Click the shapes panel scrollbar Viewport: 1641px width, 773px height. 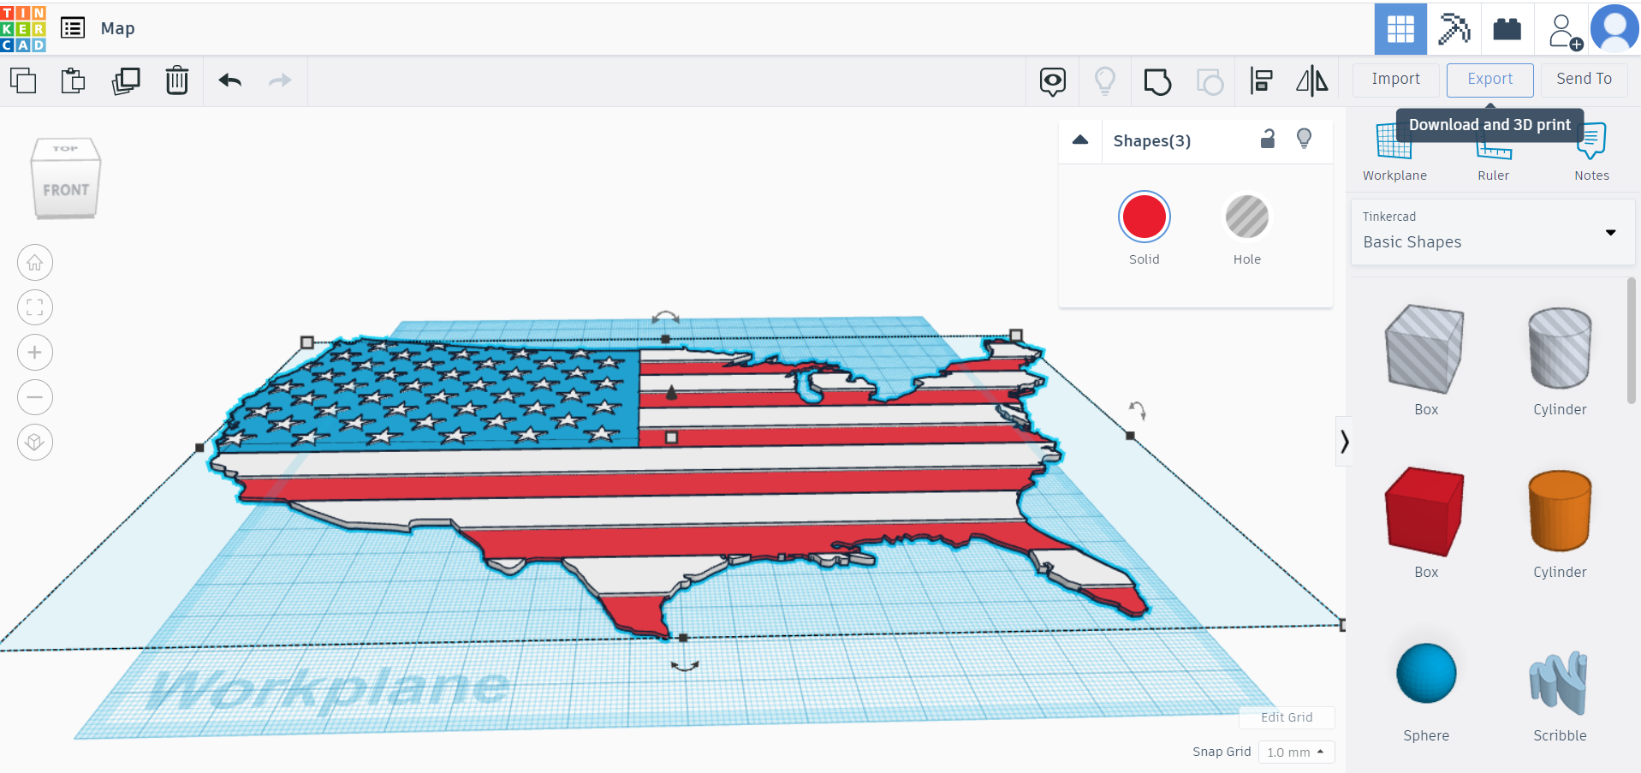click(1632, 340)
